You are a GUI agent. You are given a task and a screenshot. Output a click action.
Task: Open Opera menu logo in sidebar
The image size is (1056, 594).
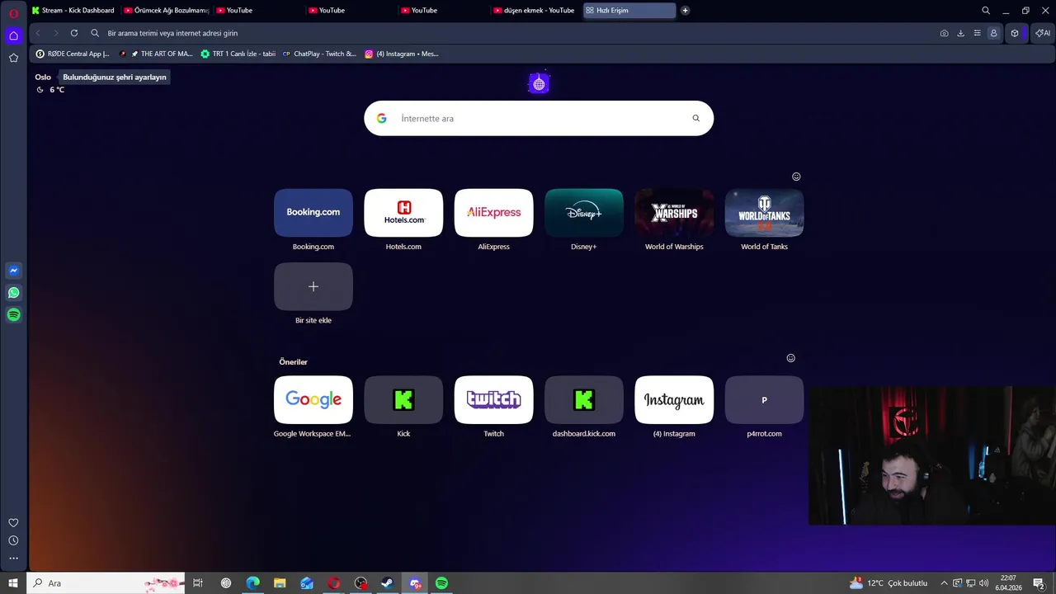(x=13, y=13)
